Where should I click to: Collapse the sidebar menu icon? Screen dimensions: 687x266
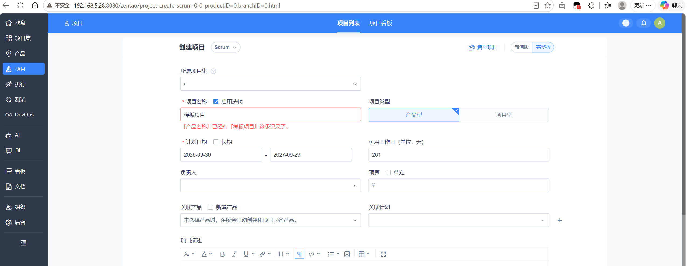click(x=23, y=243)
